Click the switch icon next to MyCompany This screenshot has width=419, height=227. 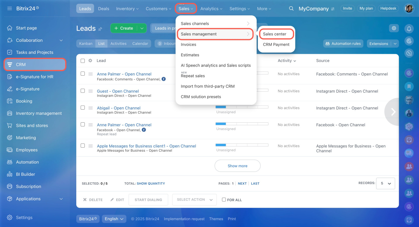(333, 9)
